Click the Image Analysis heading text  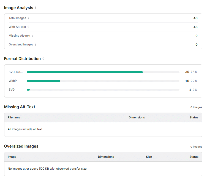[x=18, y=8]
